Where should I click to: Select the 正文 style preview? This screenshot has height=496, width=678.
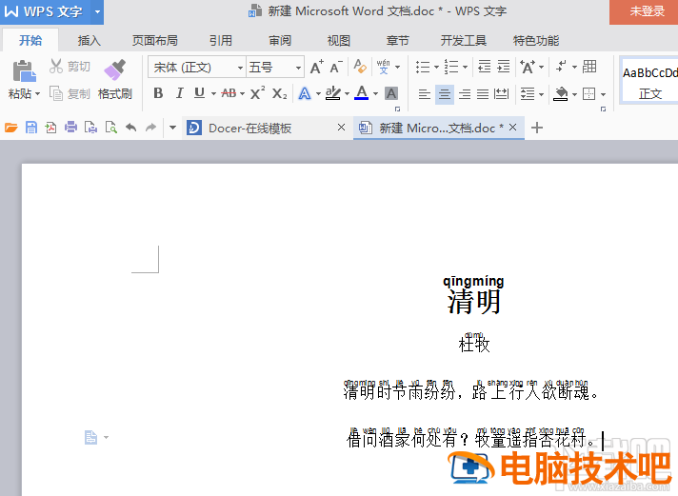tap(649, 80)
